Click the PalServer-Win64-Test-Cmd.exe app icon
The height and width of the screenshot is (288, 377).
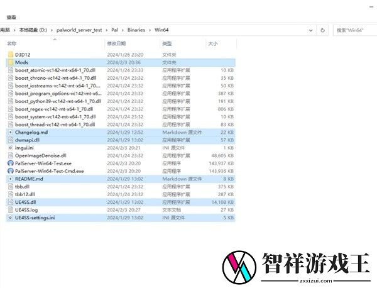click(x=10, y=171)
